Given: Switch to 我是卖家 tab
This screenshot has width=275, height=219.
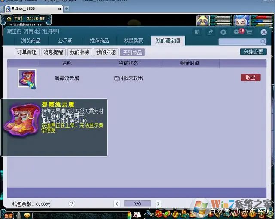Looking at the screenshot, I should tap(134, 40).
